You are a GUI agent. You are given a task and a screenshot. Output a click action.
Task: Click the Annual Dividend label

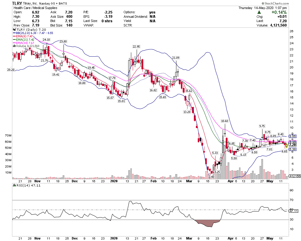[135, 17]
